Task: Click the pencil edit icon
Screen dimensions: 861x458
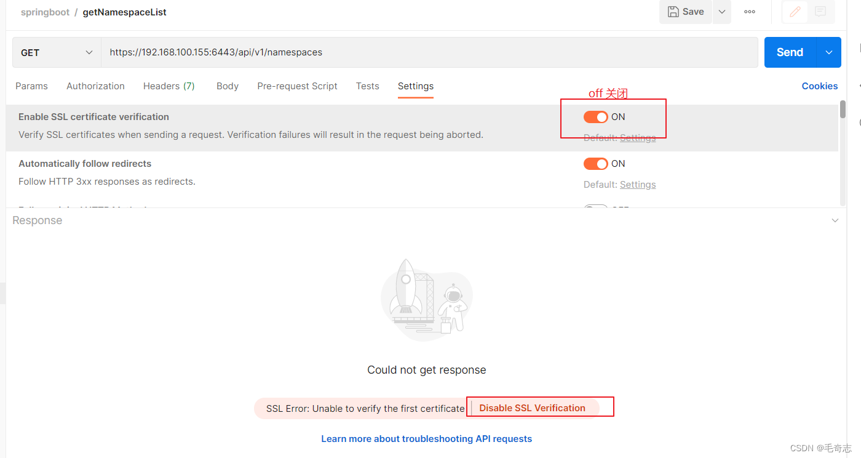Action: coord(795,12)
